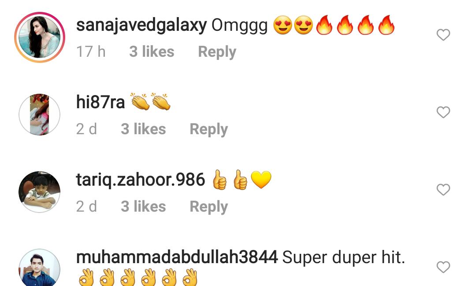View 3 likes on sanajavedgalaxy's comment
The image size is (476, 286).
point(152,51)
